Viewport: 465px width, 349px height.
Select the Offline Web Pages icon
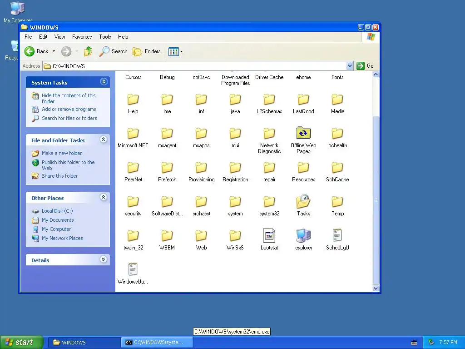coord(303,133)
